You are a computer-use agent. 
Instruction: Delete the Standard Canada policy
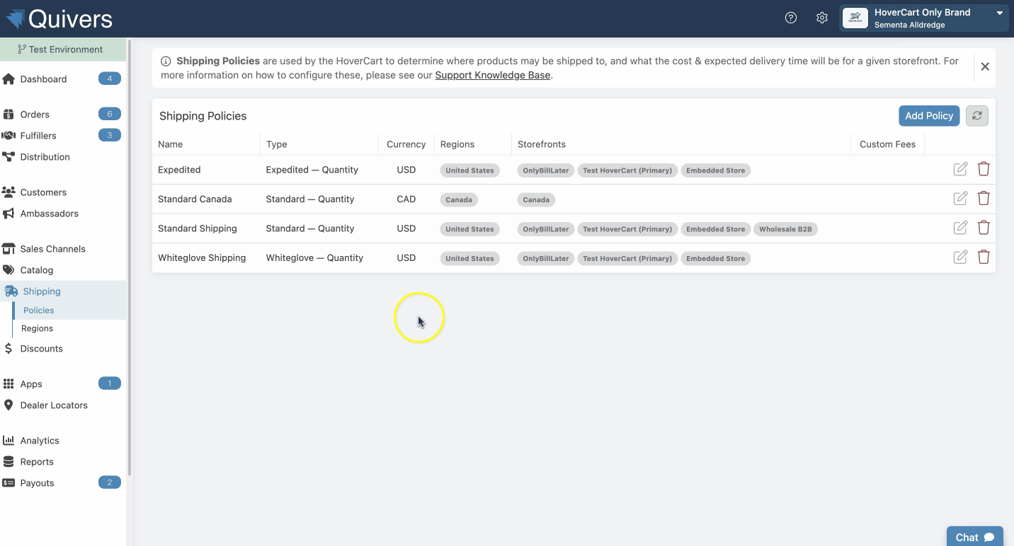tap(984, 198)
